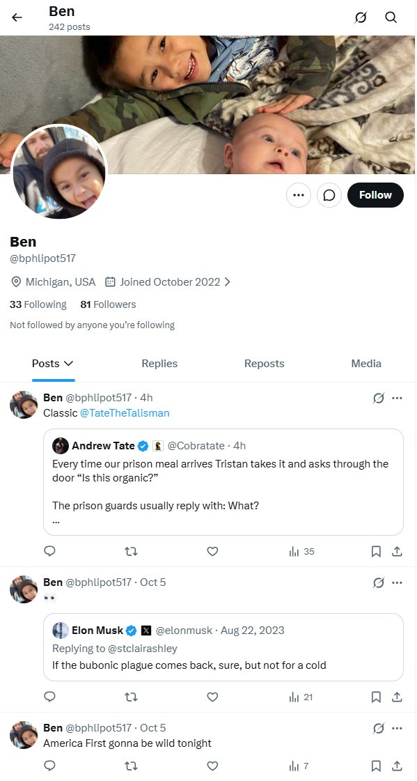Repost the Elon Musk quote post
Viewport: 417px width, 781px height.
[x=131, y=697]
